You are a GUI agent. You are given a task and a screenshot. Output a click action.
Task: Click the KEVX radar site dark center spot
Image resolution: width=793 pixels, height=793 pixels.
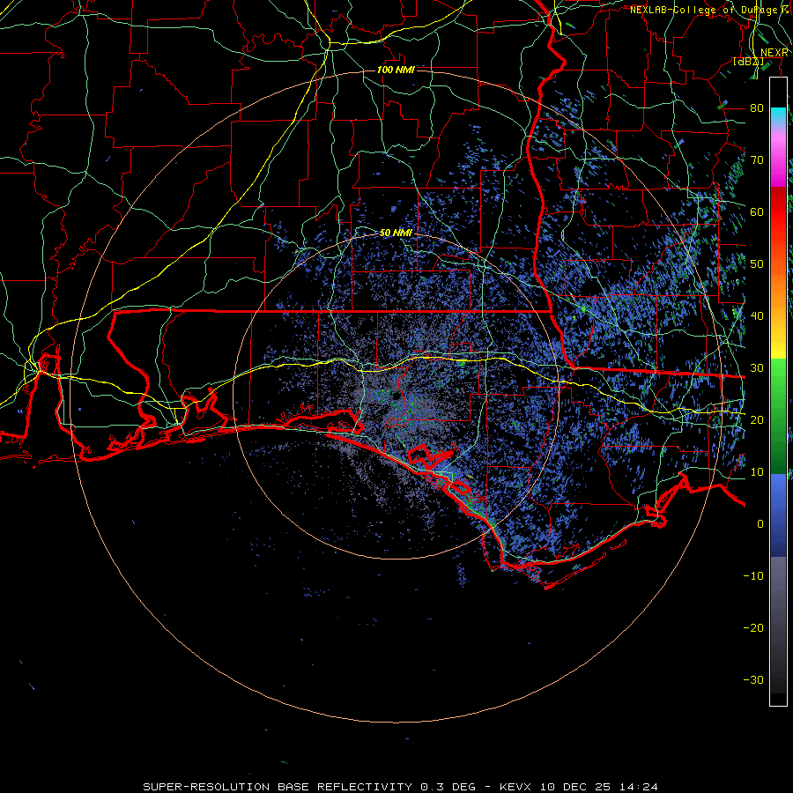pos(396,395)
